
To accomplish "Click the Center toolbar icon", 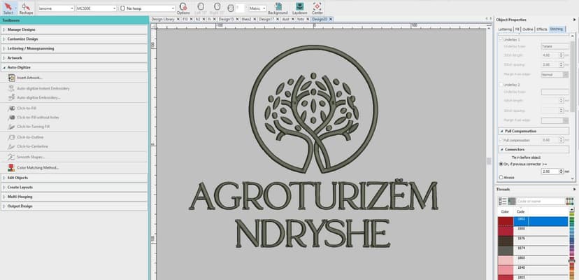I will 317,8.
